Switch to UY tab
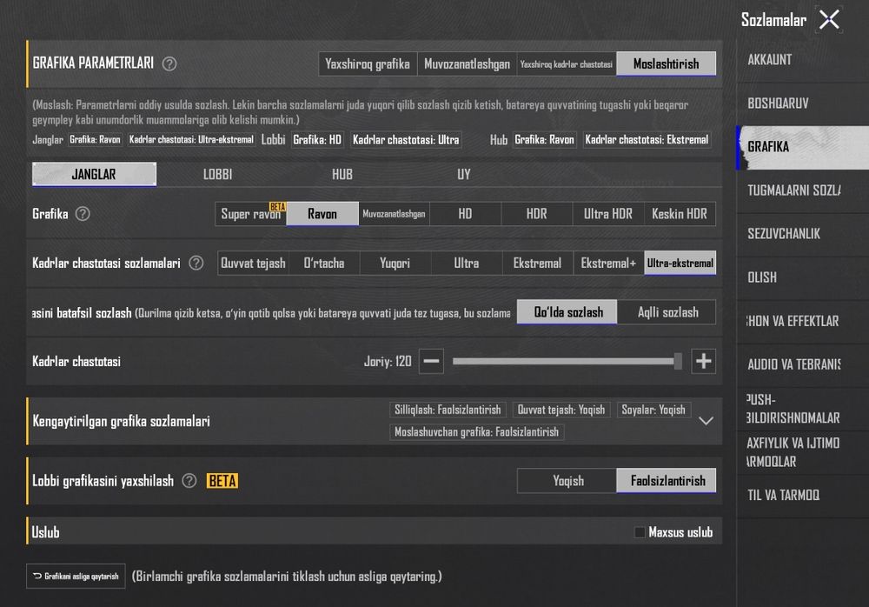 pyautogui.click(x=464, y=174)
